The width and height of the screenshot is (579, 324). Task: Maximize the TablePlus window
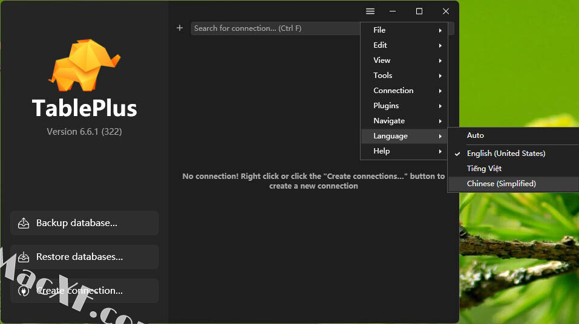pos(419,11)
